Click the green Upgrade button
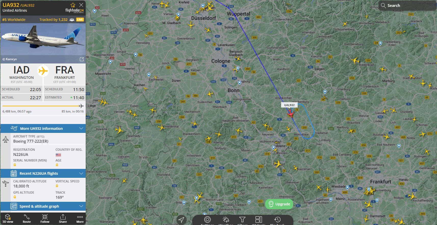 279,204
